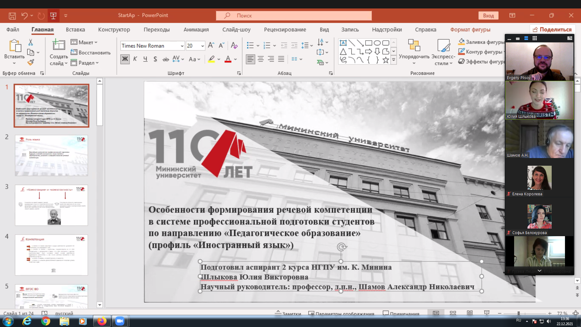Switch to normal view
Viewport: 581px width, 327px height.
point(436,313)
